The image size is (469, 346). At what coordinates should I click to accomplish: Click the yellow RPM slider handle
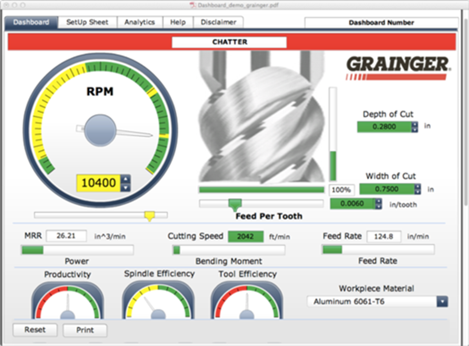[150, 216]
